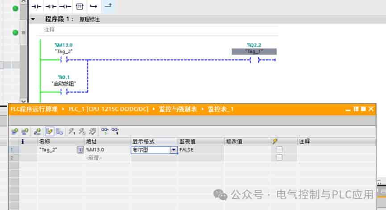
Task: Click the upper green status circle
Action: (x=15, y=8)
